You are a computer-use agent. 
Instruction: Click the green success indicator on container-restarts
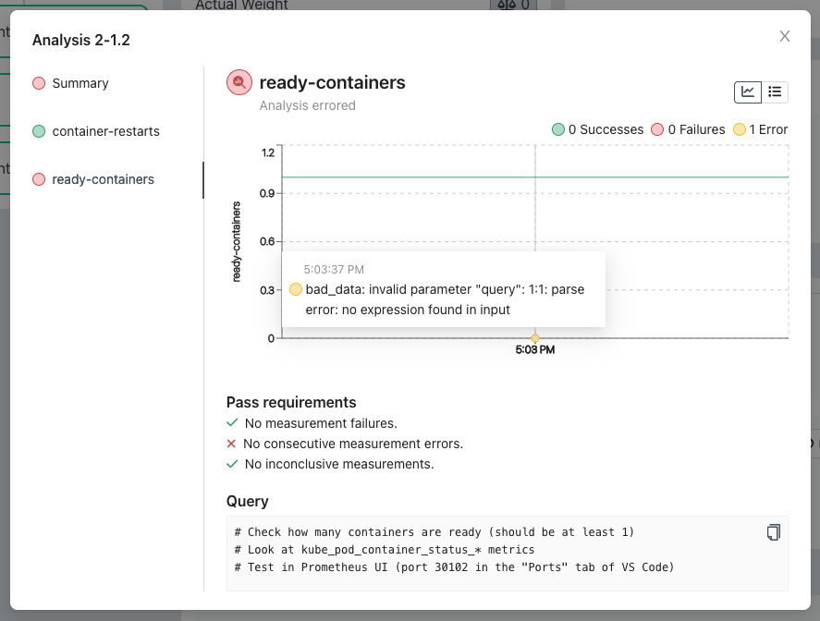37,131
